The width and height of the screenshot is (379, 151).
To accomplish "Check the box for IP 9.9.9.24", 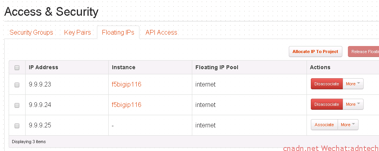I will (x=17, y=105).
